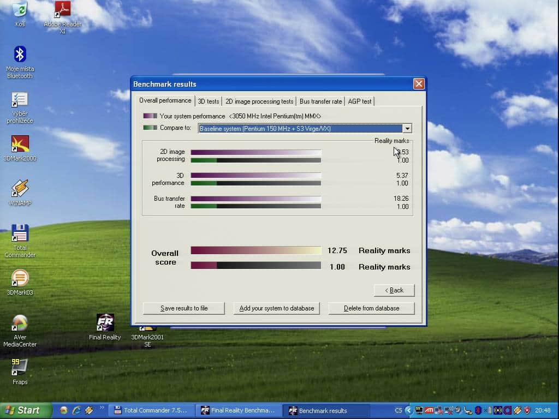Open the ATI tray icon
This screenshot has width=559, height=419.
429,410
